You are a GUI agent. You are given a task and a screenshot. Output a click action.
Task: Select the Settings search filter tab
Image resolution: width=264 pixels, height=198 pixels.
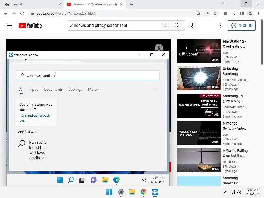point(75,89)
